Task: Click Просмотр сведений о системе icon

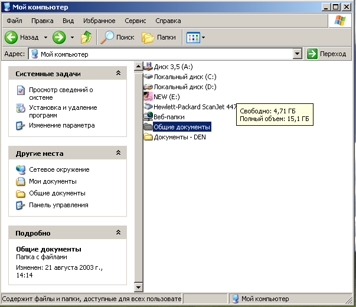Action: click(x=21, y=90)
